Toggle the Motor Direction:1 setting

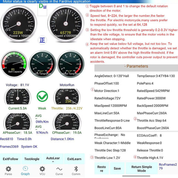point(107,91)
